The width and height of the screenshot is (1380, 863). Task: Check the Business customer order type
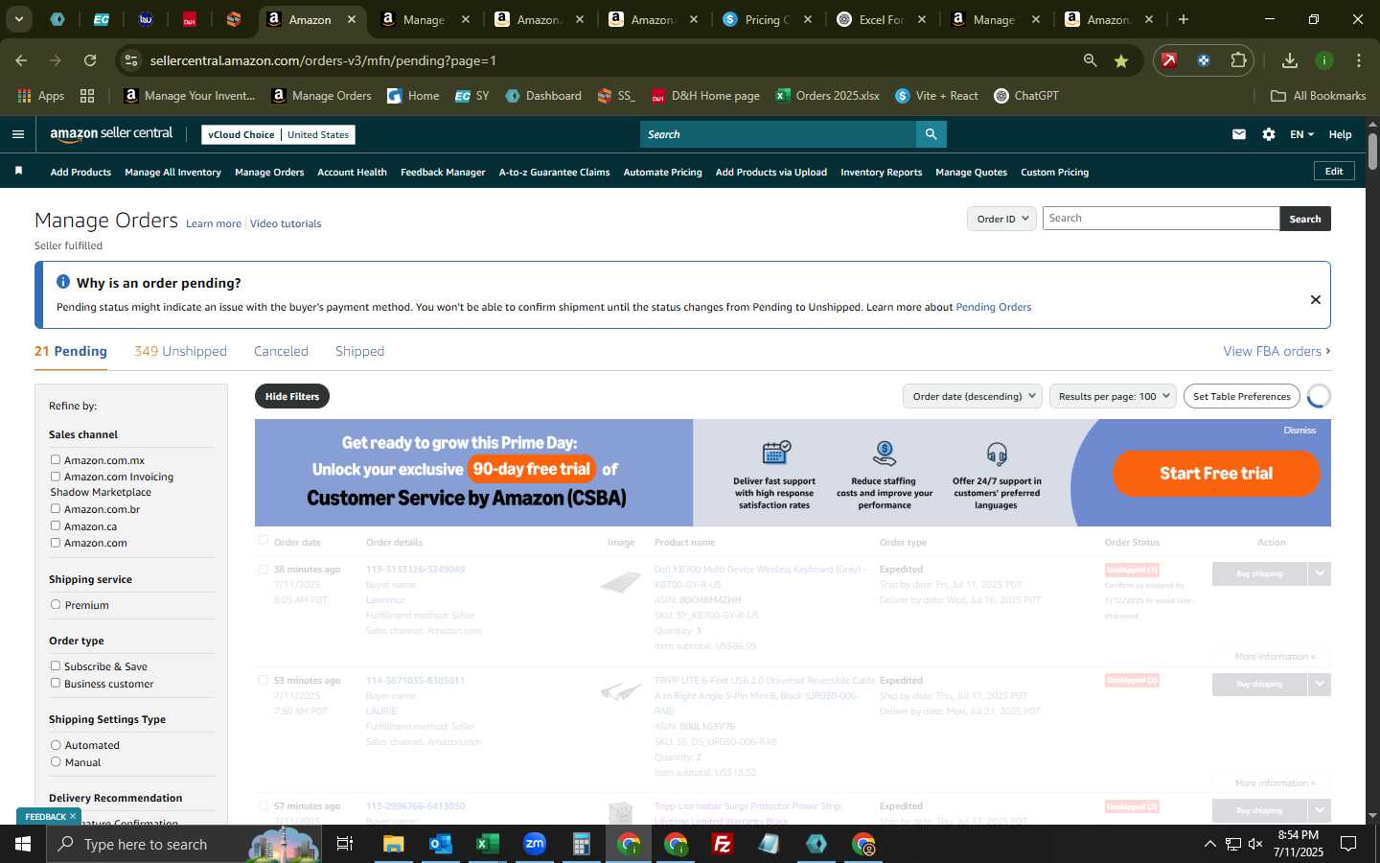tap(56, 684)
